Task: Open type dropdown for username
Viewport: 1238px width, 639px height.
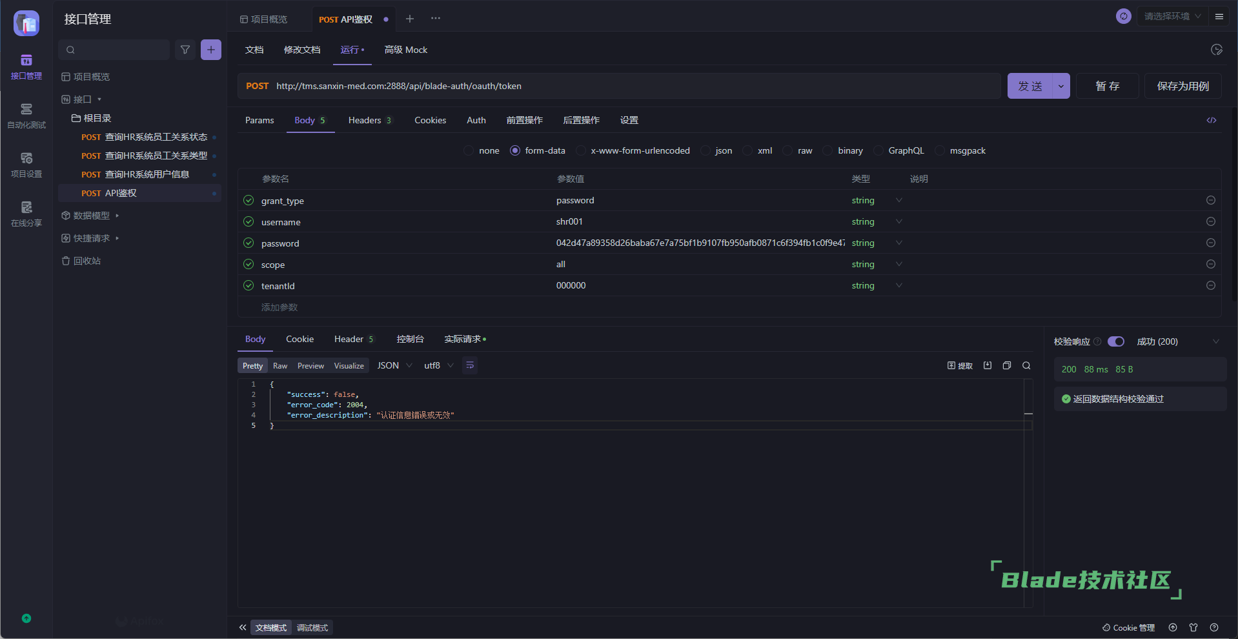Action: click(899, 221)
